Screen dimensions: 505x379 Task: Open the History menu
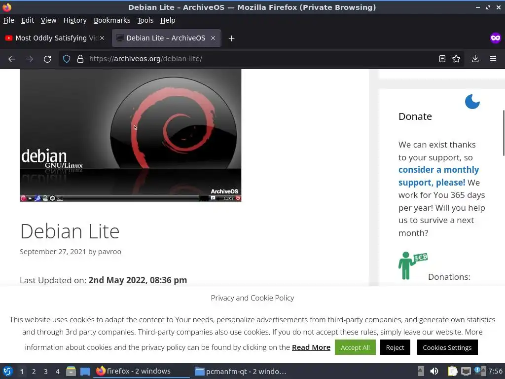(75, 20)
